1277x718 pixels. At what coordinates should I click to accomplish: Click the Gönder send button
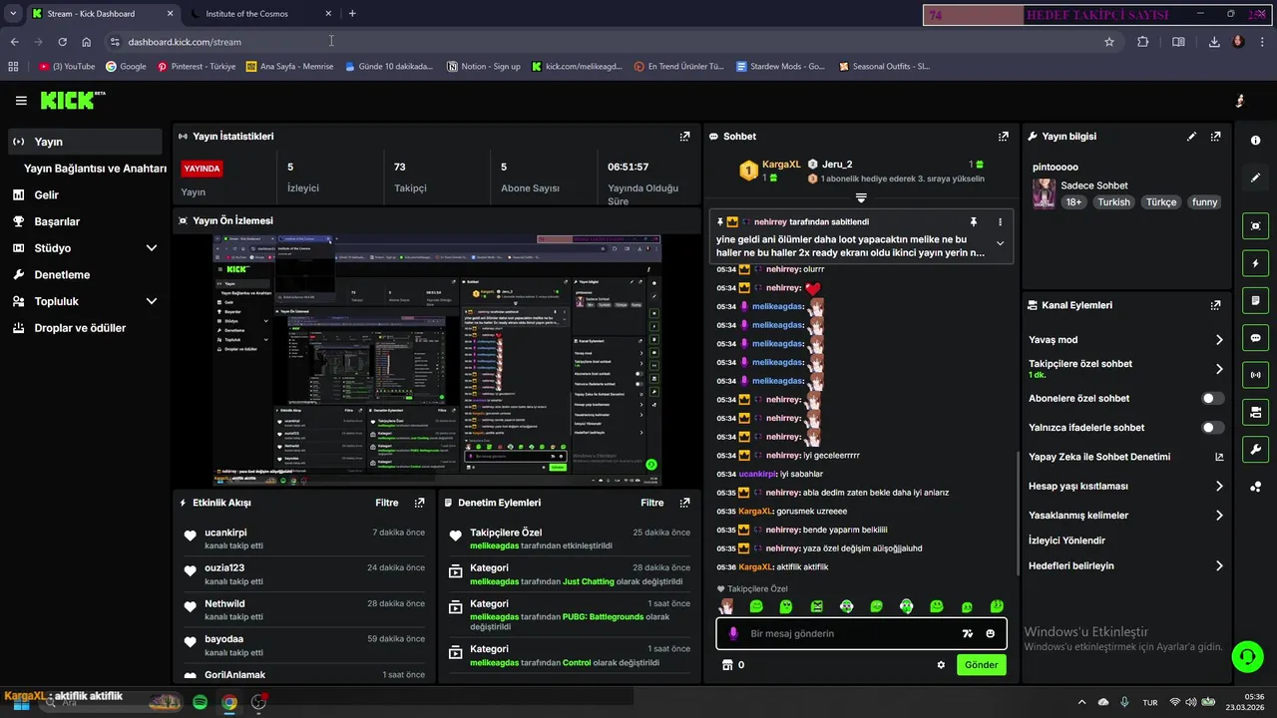pos(981,665)
